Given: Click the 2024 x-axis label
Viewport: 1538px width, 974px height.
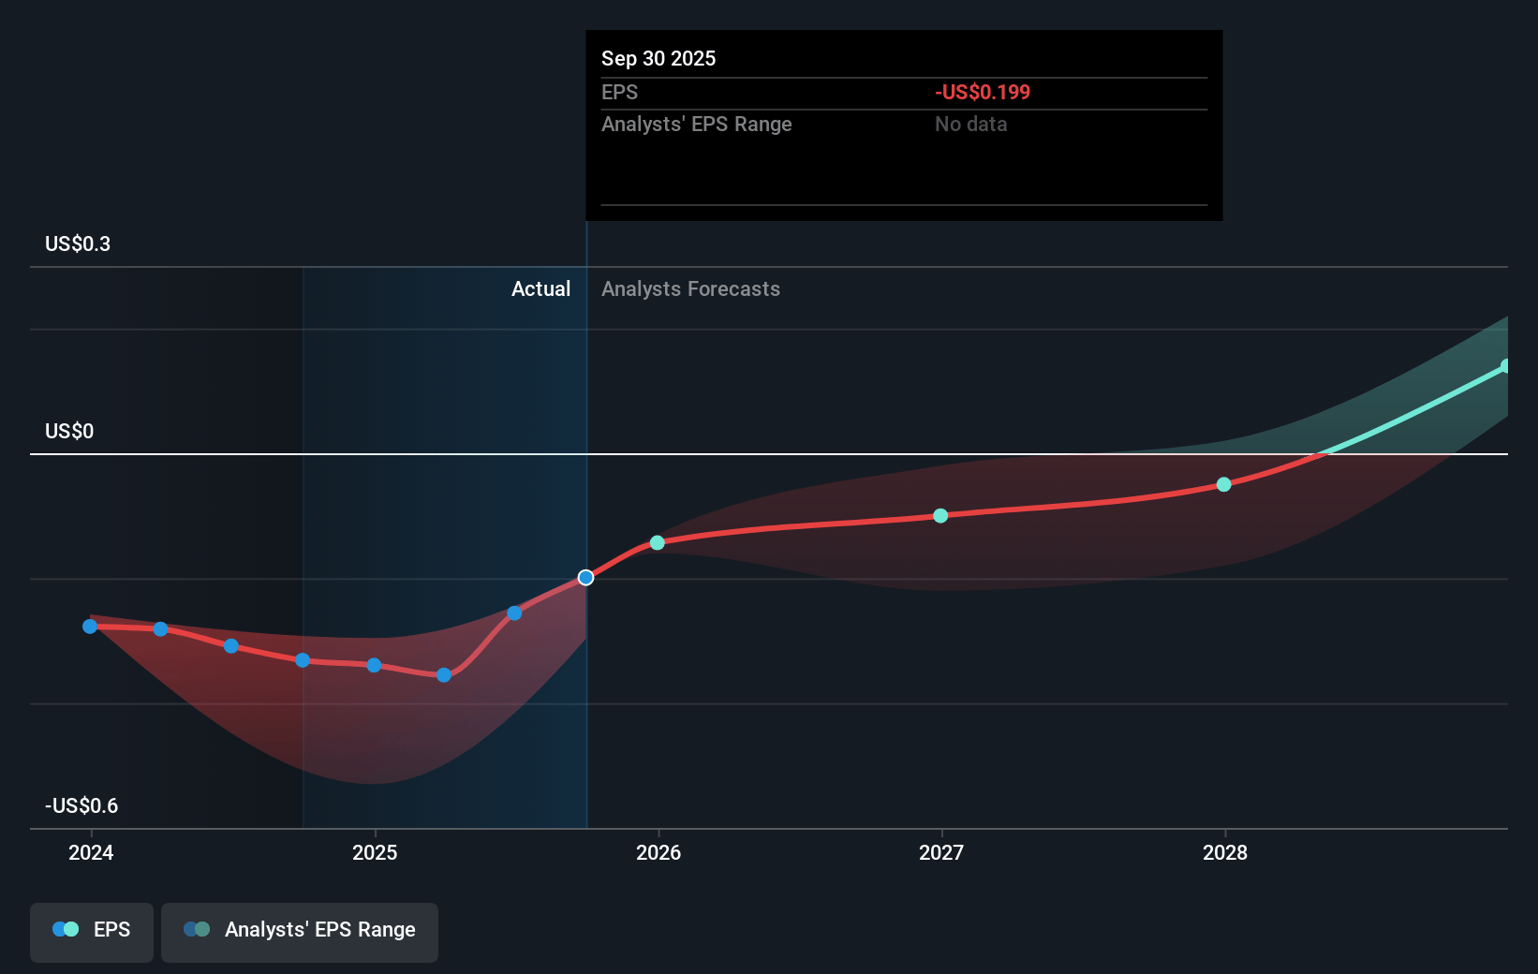Looking at the screenshot, I should coord(91,852).
